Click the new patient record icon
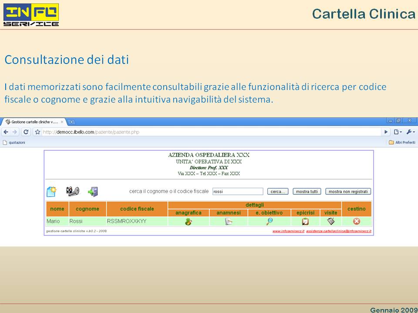This screenshot has width=418, height=313. coord(52,191)
